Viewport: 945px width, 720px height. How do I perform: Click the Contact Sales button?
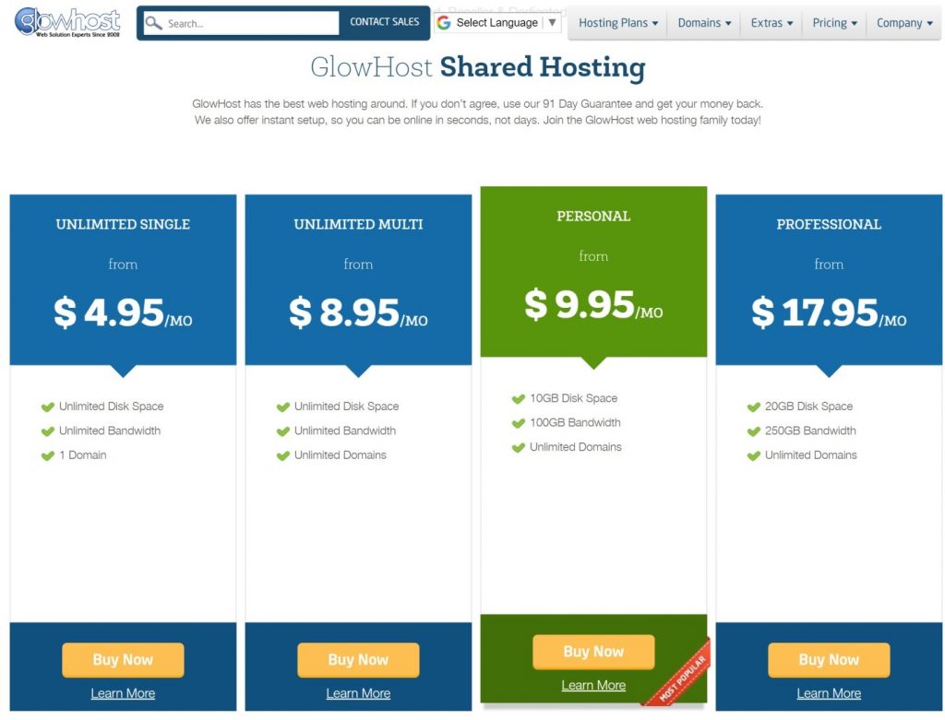(x=385, y=22)
